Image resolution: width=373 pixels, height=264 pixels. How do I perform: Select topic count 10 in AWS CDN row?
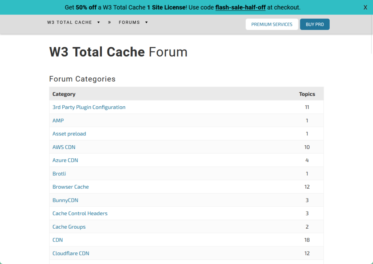pyautogui.click(x=307, y=147)
